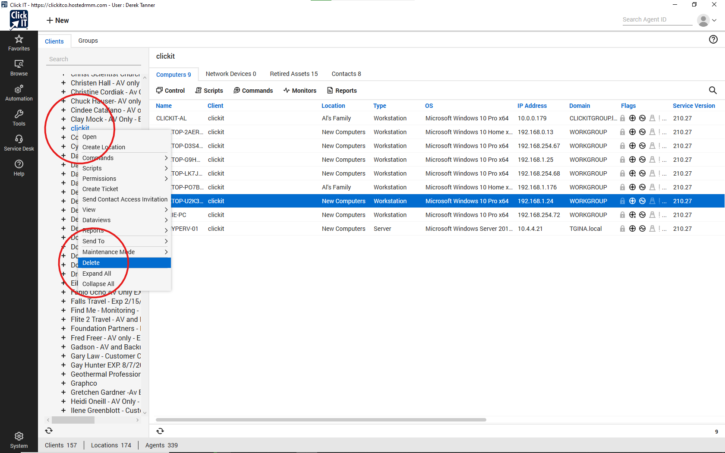Open the System settings gear
This screenshot has height=453, width=725.
pyautogui.click(x=19, y=440)
